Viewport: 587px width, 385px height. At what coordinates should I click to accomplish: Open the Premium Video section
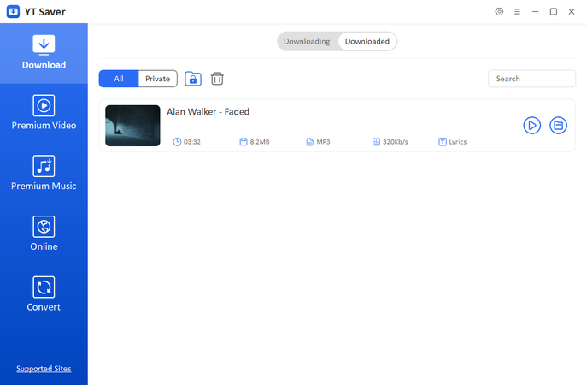click(x=44, y=113)
